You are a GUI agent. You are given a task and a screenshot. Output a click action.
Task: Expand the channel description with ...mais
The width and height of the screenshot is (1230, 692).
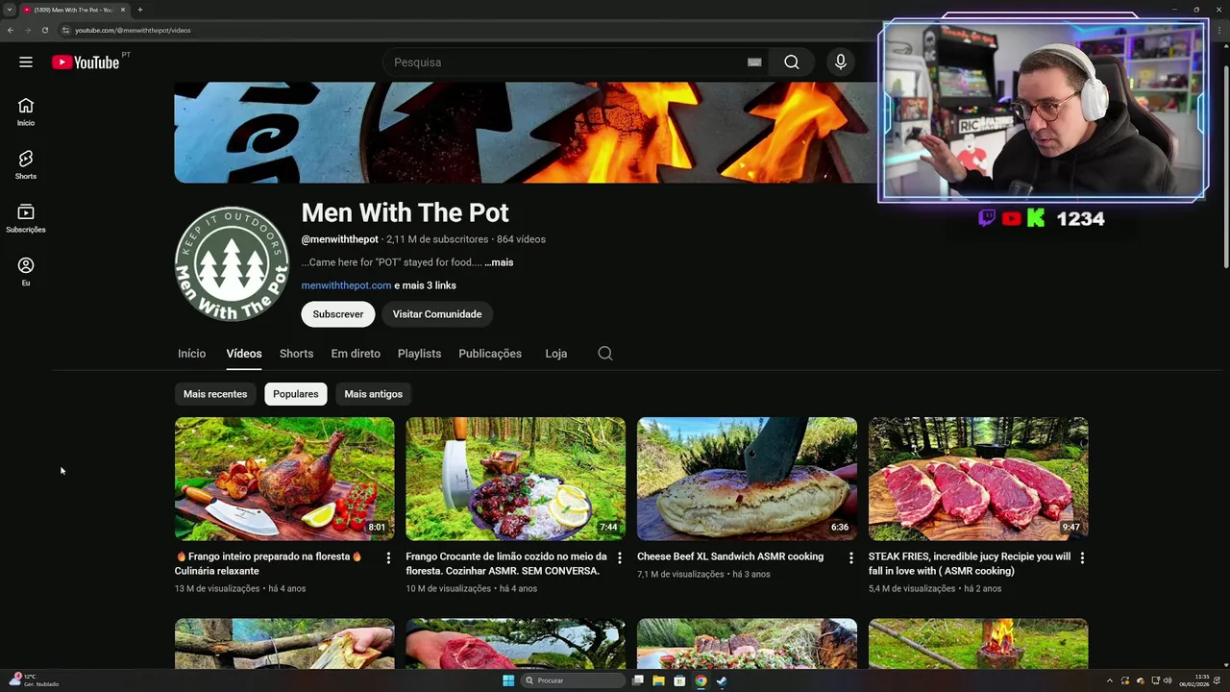[x=499, y=262]
